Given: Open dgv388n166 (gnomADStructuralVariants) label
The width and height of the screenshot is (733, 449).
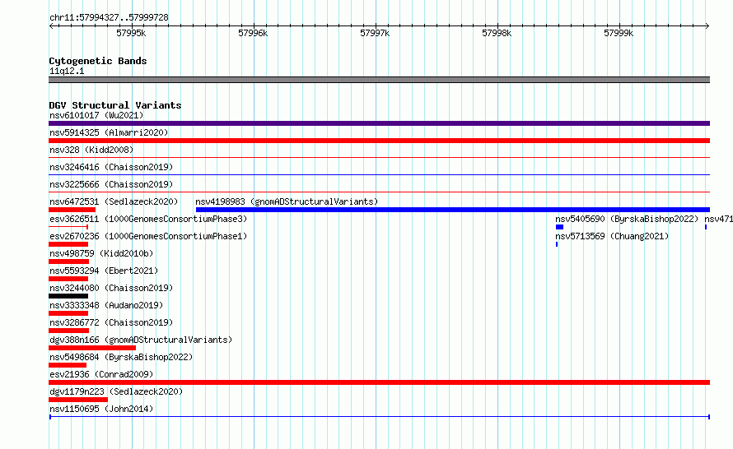Looking at the screenshot, I should (x=141, y=340).
